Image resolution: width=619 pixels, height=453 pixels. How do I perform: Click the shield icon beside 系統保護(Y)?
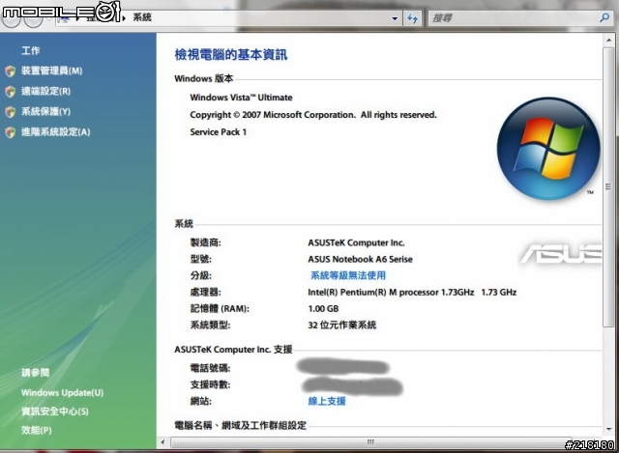tap(11, 112)
